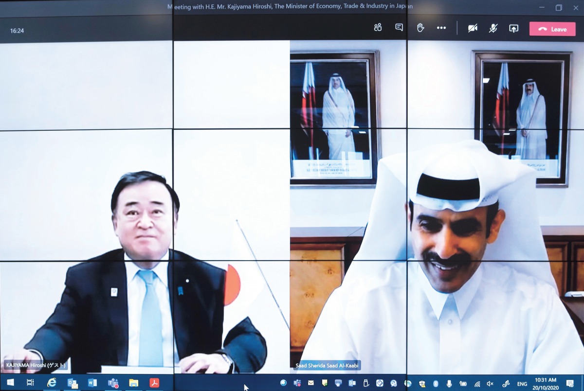Click the Leave button to exit meeting
This screenshot has height=391, width=584.
pos(552,29)
